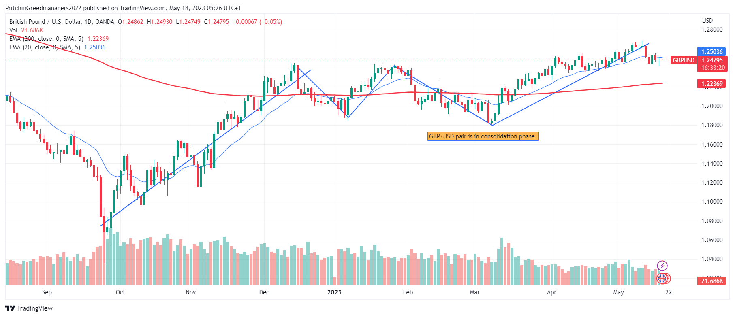Click the 21.686K volume label on axis

712,281
